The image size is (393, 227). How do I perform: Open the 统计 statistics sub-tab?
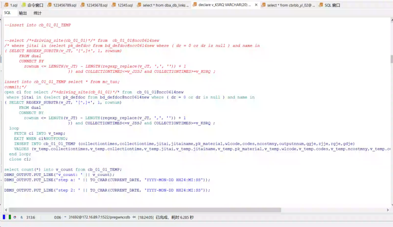pos(37,13)
